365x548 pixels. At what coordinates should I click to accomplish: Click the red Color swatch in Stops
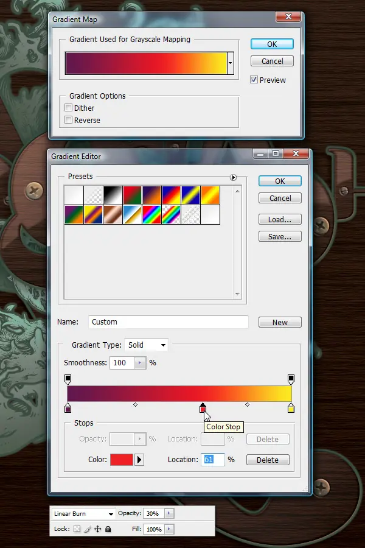pyautogui.click(x=122, y=460)
